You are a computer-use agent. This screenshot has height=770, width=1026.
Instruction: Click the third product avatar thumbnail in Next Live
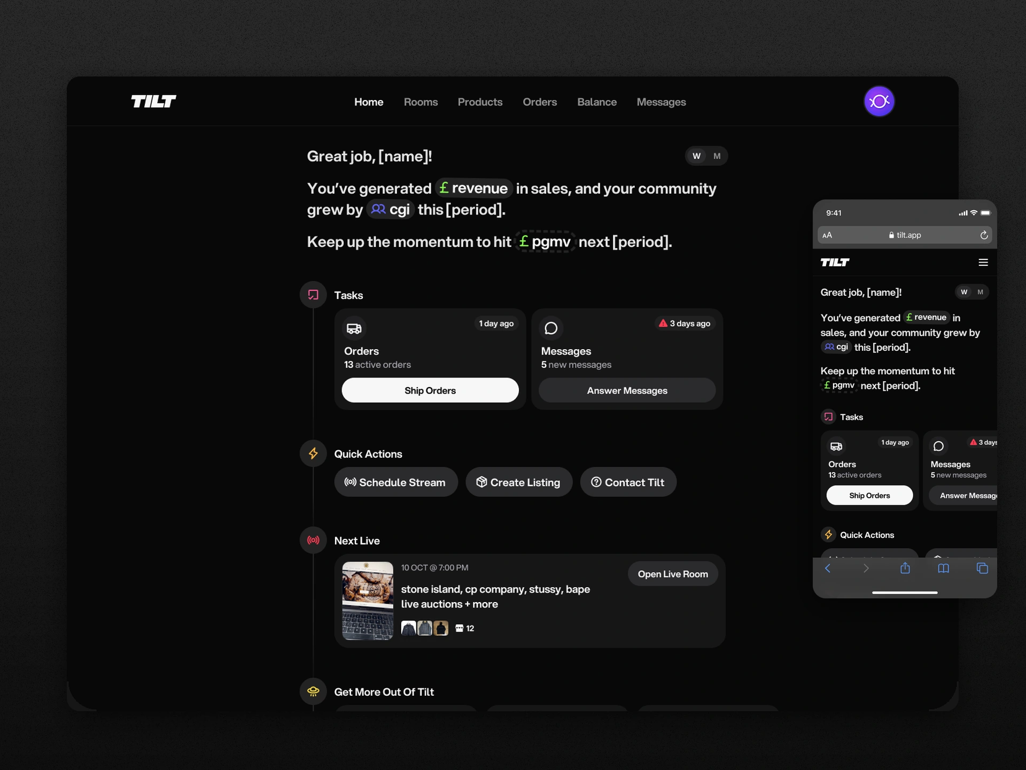441,628
